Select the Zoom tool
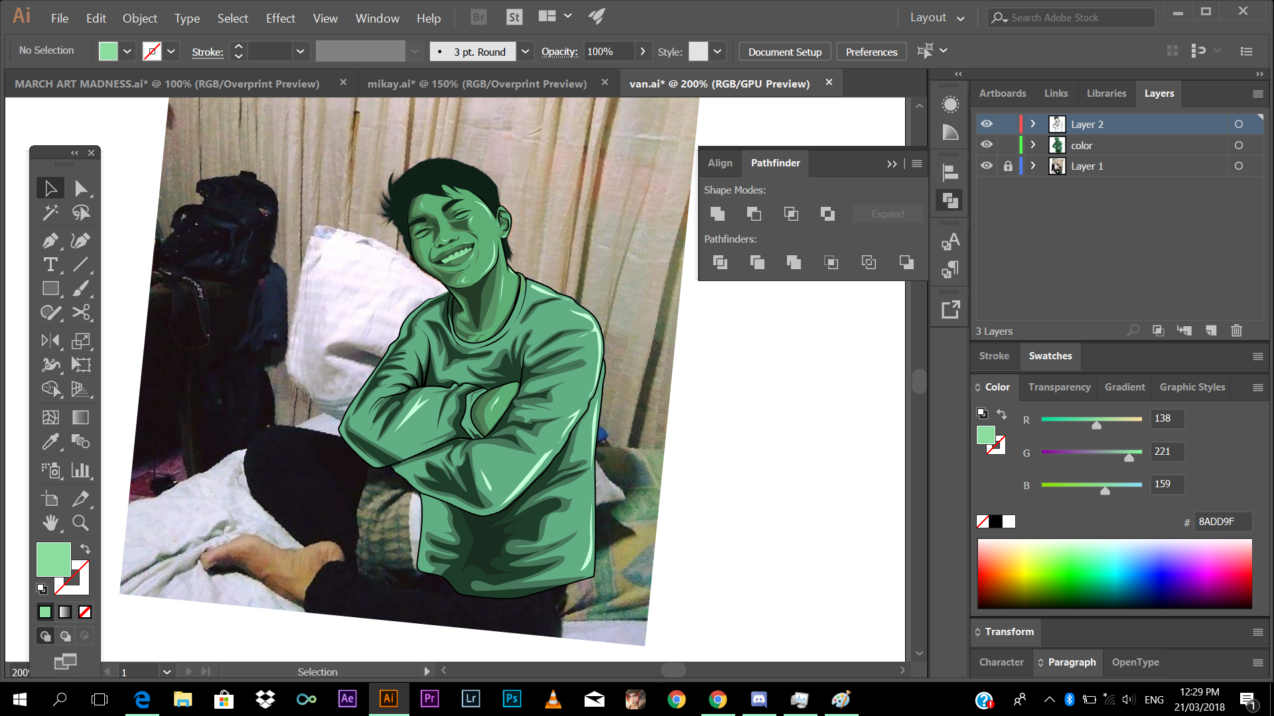The width and height of the screenshot is (1274, 716). click(80, 523)
